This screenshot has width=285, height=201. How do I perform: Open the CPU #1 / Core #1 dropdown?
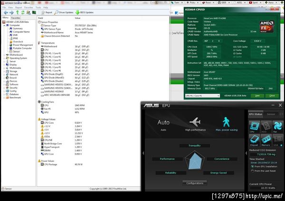[202, 96]
